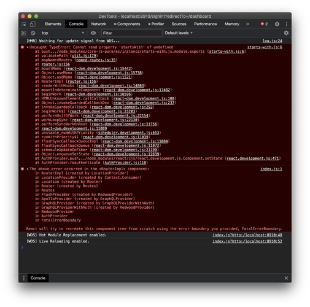Click 'in FatalErrorBoundary' stack line
310x307 pixels.
[x=58, y=220]
